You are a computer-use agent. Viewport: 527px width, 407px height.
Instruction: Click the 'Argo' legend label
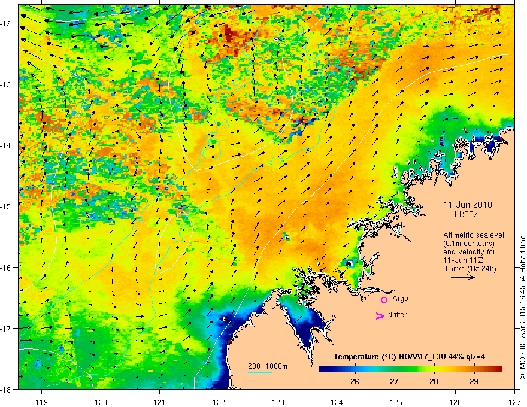coord(400,299)
